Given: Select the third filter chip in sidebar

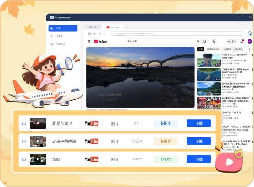Looking at the screenshot, I should click(x=233, y=49).
